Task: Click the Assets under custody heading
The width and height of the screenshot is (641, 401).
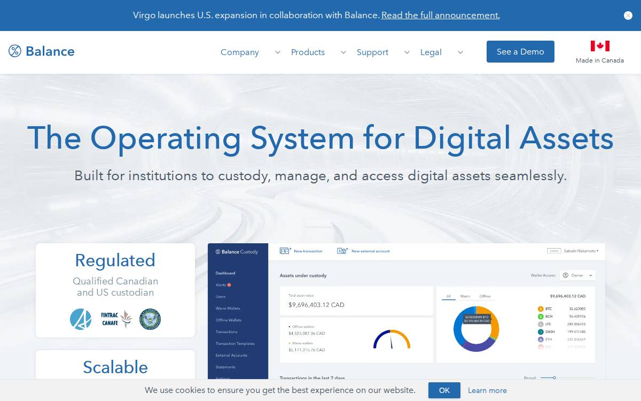Action: pos(303,276)
